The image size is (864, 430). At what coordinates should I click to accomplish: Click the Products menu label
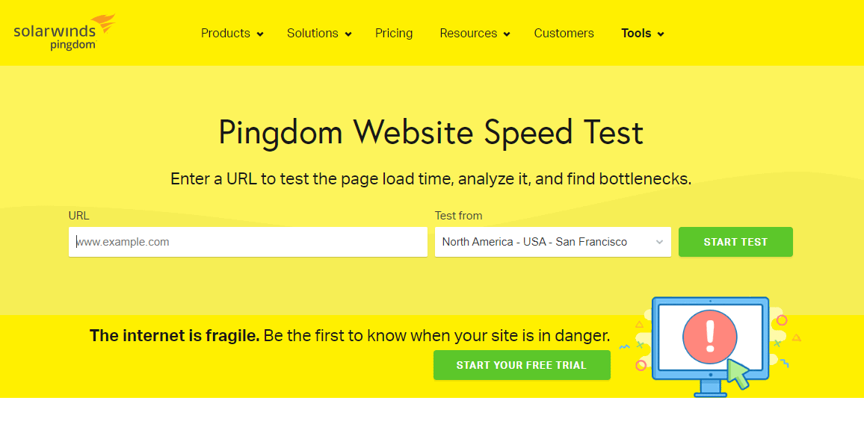point(226,33)
